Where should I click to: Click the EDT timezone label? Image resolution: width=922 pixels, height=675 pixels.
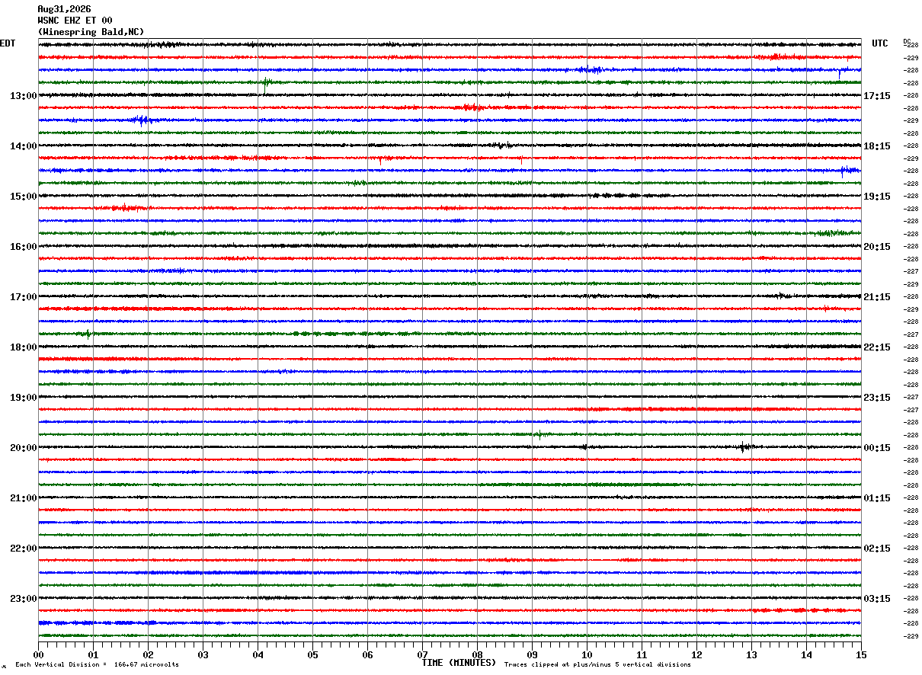click(8, 43)
